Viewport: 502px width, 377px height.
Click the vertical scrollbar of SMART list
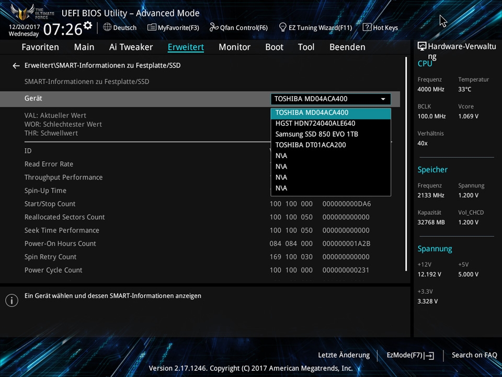pyautogui.click(x=406, y=163)
